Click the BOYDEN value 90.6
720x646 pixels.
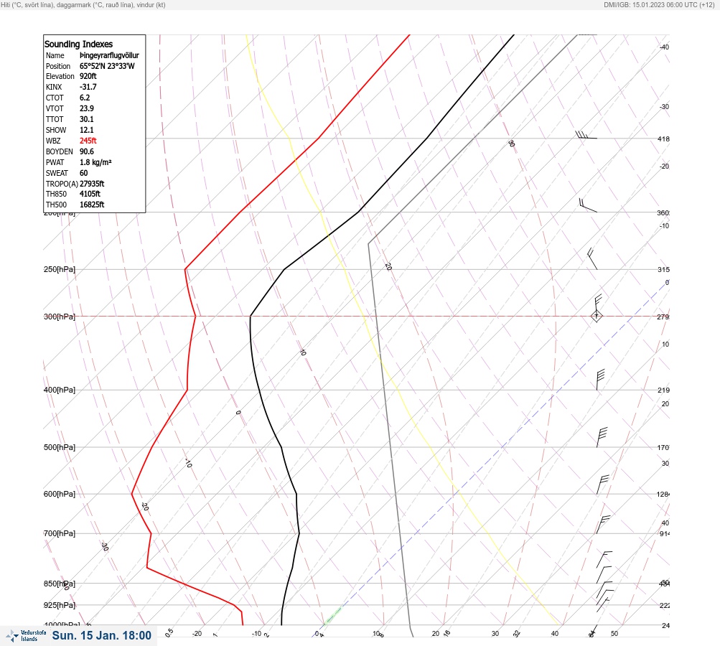(87, 151)
